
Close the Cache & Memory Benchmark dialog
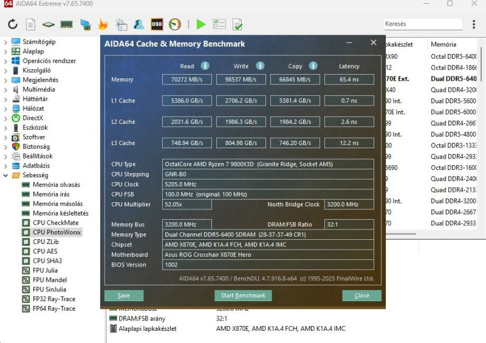pyautogui.click(x=374, y=42)
